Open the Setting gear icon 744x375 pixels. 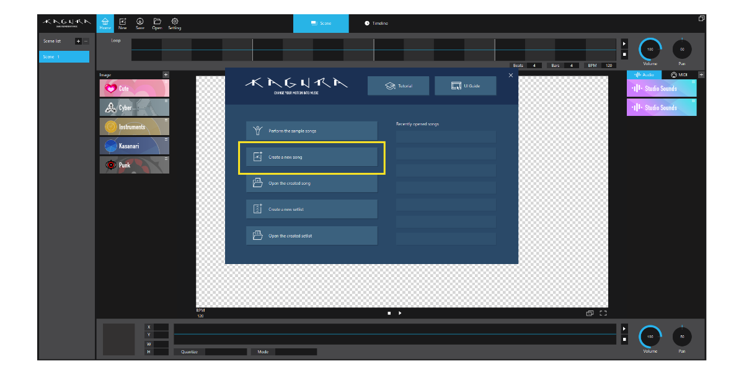tap(175, 23)
